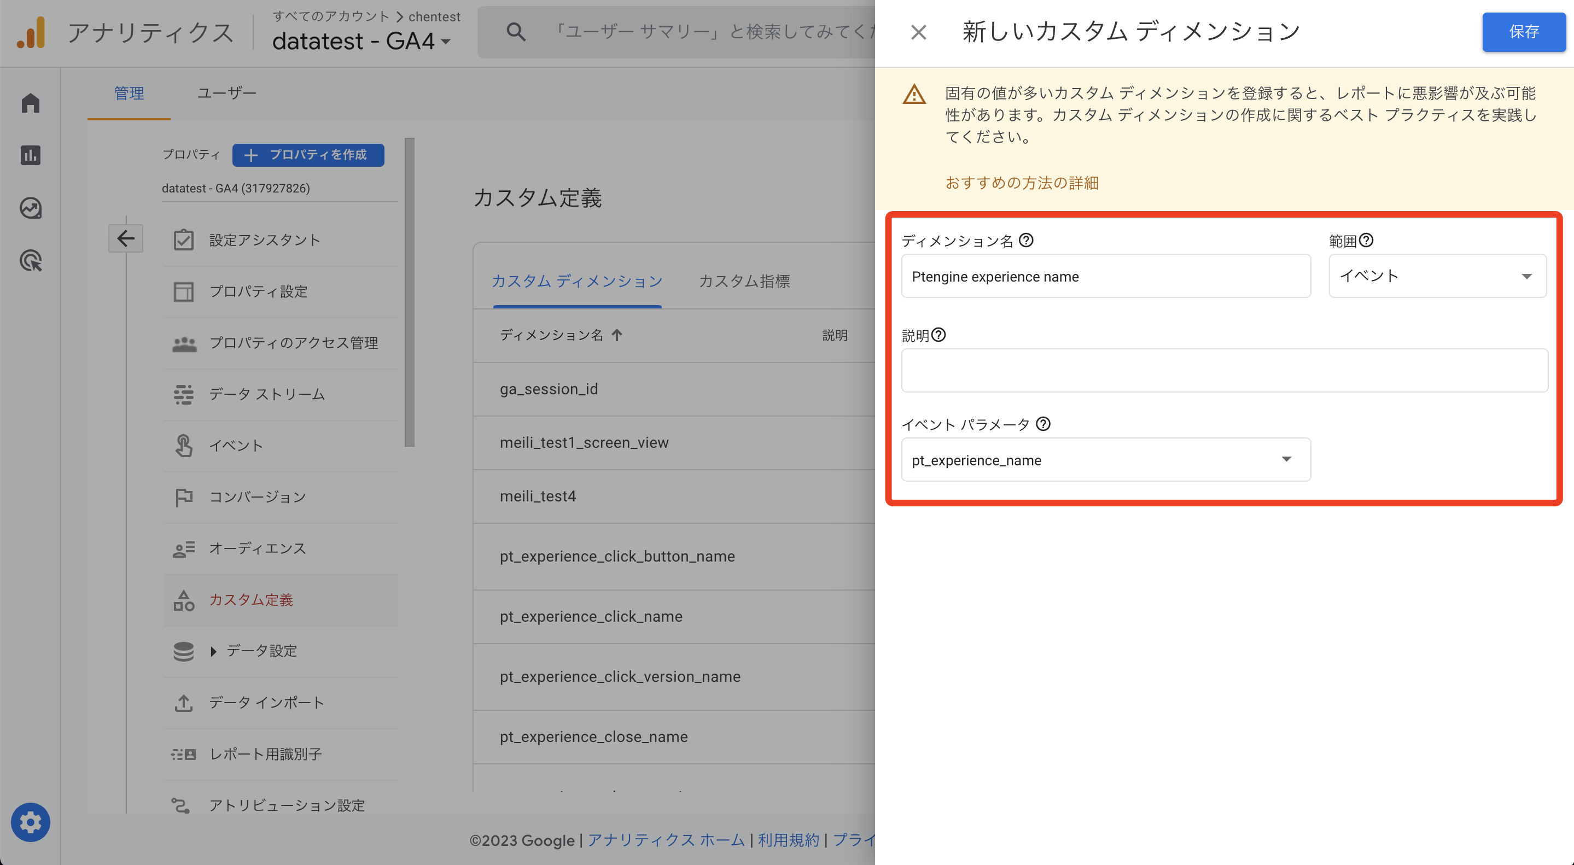
Task: Switch to the ユーザー tab
Action: click(226, 93)
